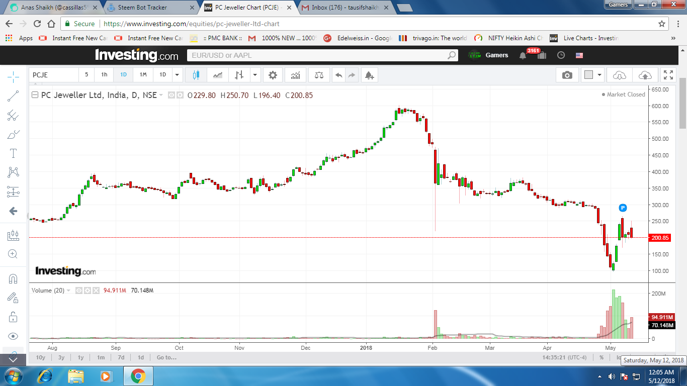687x386 pixels.
Task: Select the brush drawing tool
Action: (13, 134)
